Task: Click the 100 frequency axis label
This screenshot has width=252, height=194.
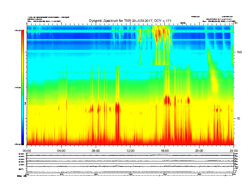Action: click(x=239, y=52)
